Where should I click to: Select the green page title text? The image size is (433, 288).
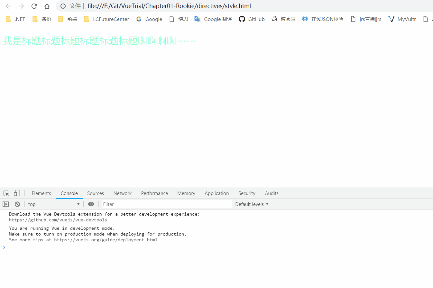coord(99,41)
